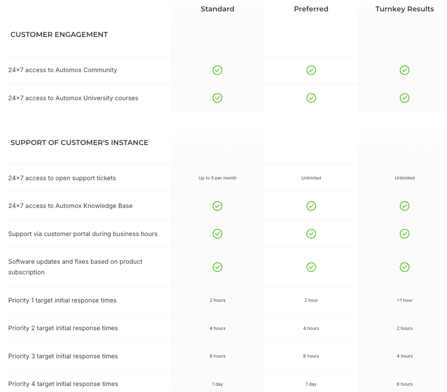Click Turnkey '2 hours' Priority 2 cell
This screenshot has height=392, width=447.
[405, 328]
